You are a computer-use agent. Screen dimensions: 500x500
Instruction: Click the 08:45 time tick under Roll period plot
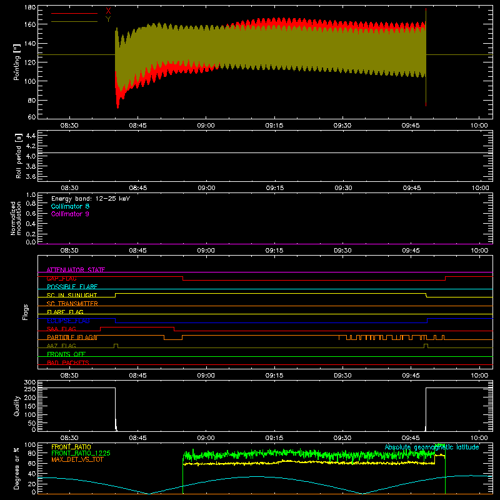pos(137,188)
